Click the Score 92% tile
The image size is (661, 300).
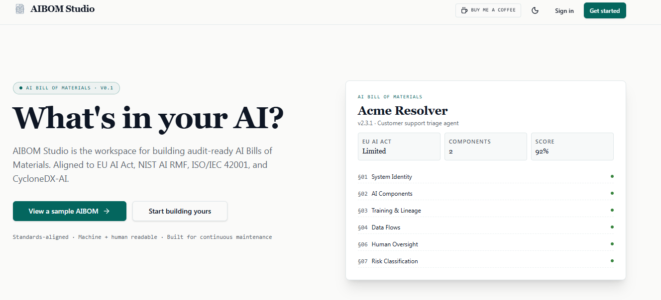click(x=572, y=147)
